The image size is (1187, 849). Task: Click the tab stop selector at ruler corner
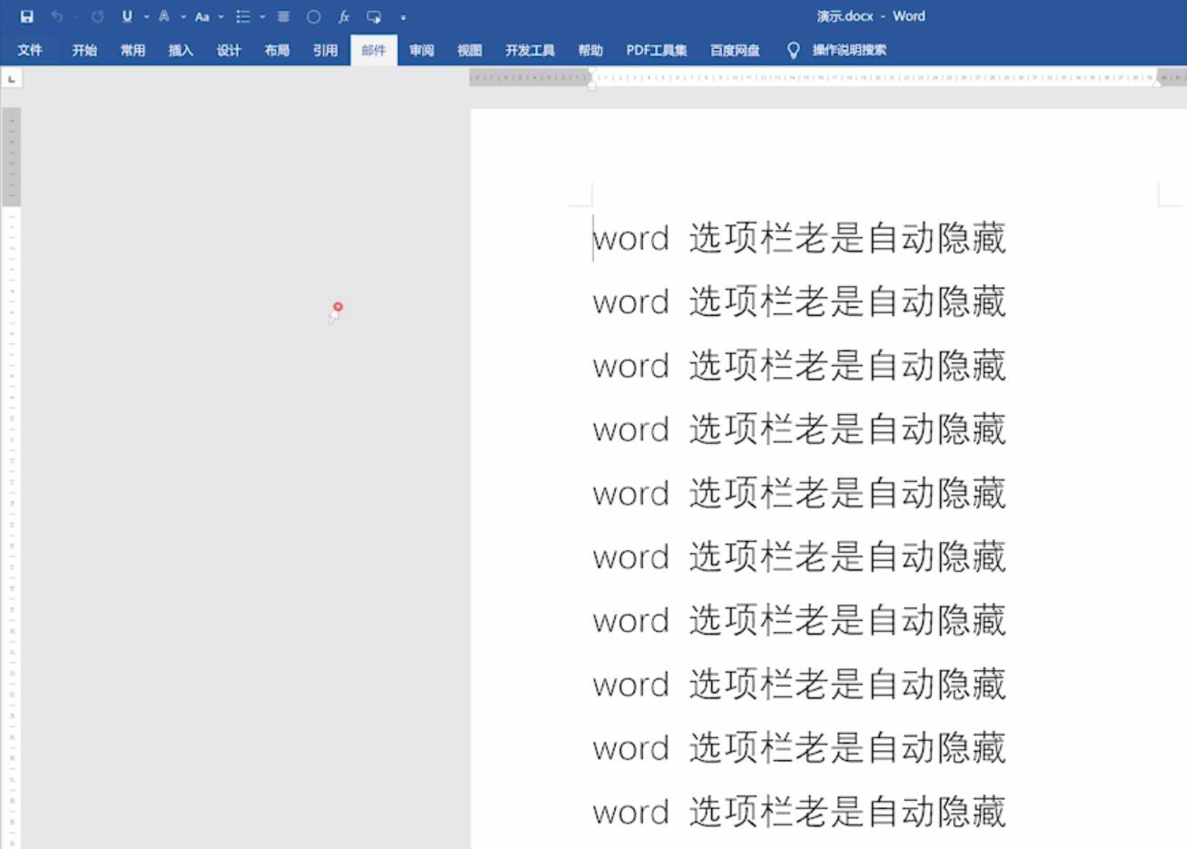click(x=12, y=79)
